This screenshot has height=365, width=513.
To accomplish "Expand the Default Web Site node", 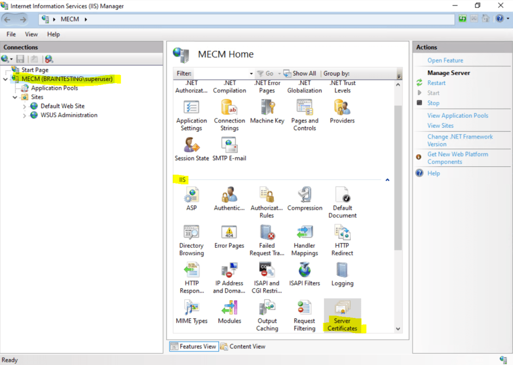I will coord(25,106).
